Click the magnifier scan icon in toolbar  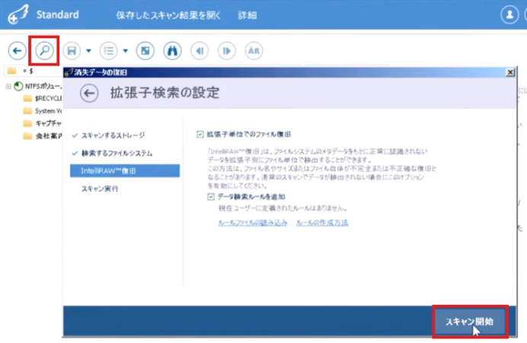(44, 51)
